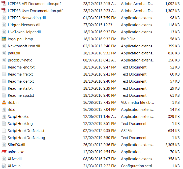Screen dimensions: 183x169
Task: Select the file name ScriptHookDotNet.asi
Action: [26, 131]
